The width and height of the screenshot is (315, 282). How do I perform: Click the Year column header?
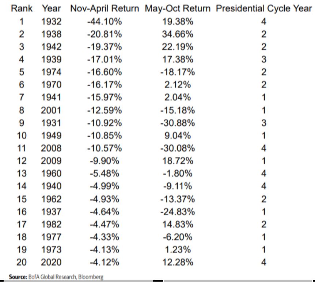point(52,8)
